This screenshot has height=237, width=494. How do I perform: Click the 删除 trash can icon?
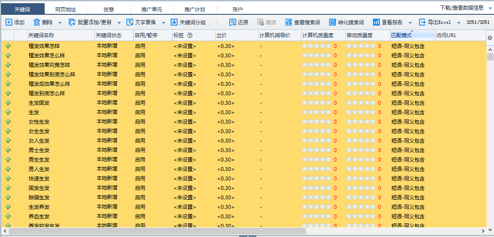click(37, 22)
